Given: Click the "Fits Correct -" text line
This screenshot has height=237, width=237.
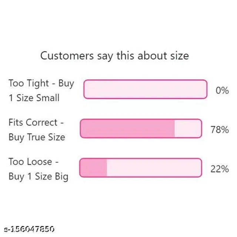Looking at the screenshot, I should (38, 123).
